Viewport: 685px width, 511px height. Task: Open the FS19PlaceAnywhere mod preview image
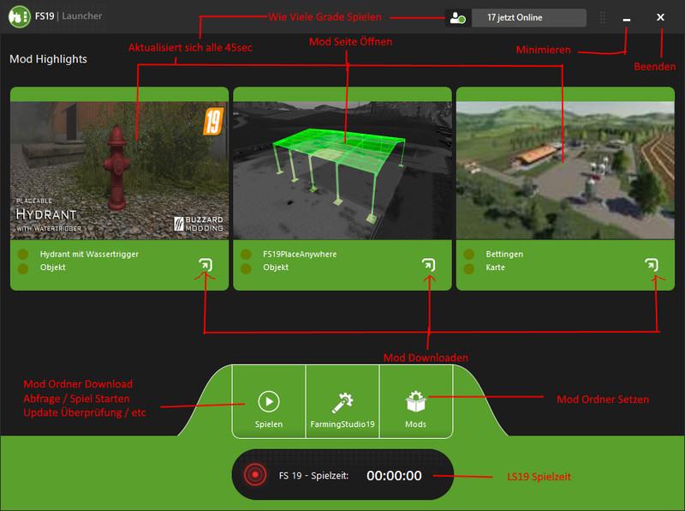[x=342, y=171]
